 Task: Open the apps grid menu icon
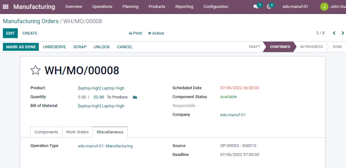click(6, 7)
